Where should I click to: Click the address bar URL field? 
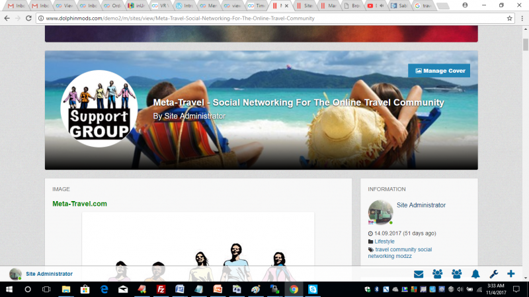pos(275,19)
